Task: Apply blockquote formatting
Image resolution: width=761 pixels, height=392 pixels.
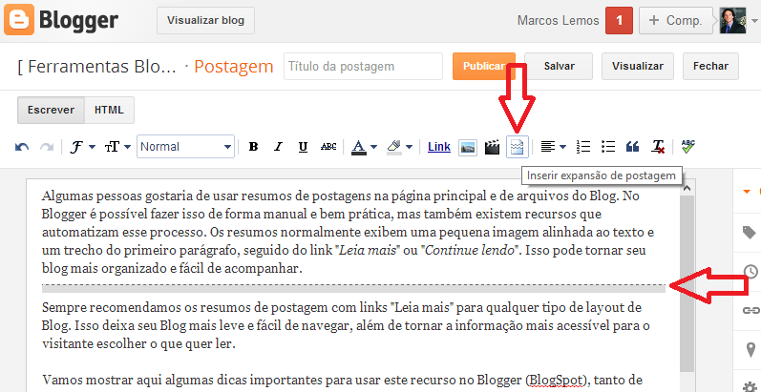Action: pyautogui.click(x=632, y=147)
